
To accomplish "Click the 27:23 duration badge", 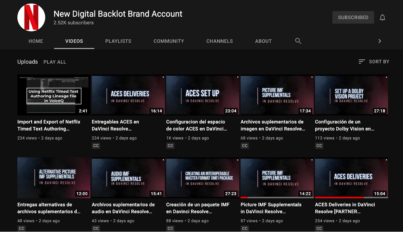I will click(231, 194).
